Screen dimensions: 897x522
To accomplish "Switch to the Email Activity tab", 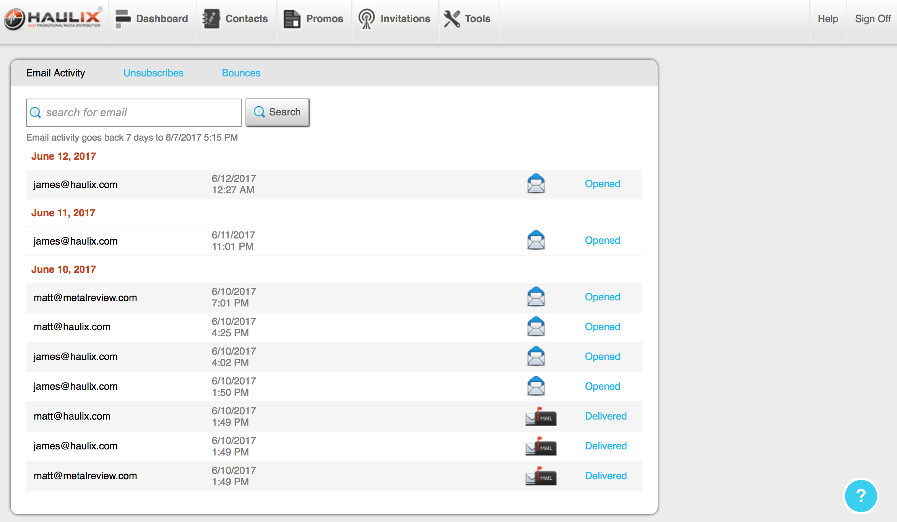I will point(55,73).
